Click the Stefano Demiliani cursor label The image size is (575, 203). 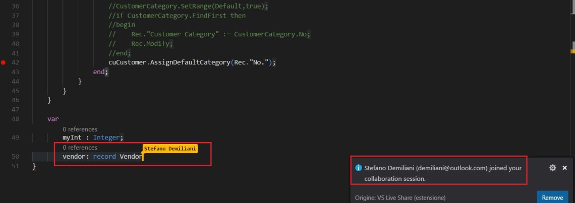coord(169,149)
